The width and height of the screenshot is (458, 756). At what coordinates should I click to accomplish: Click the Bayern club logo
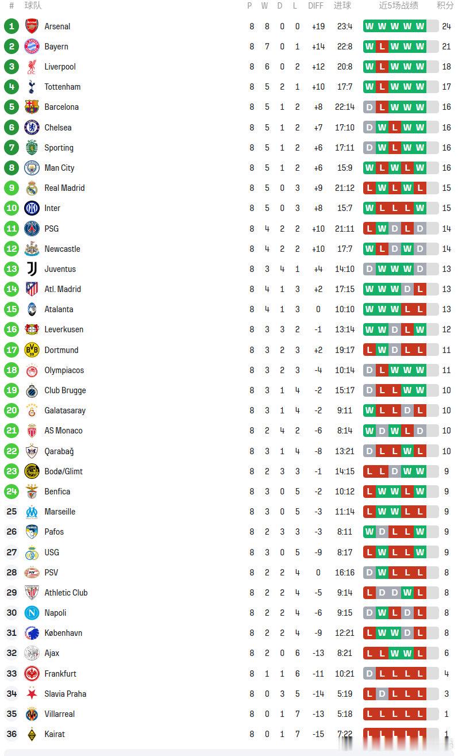click(32, 47)
